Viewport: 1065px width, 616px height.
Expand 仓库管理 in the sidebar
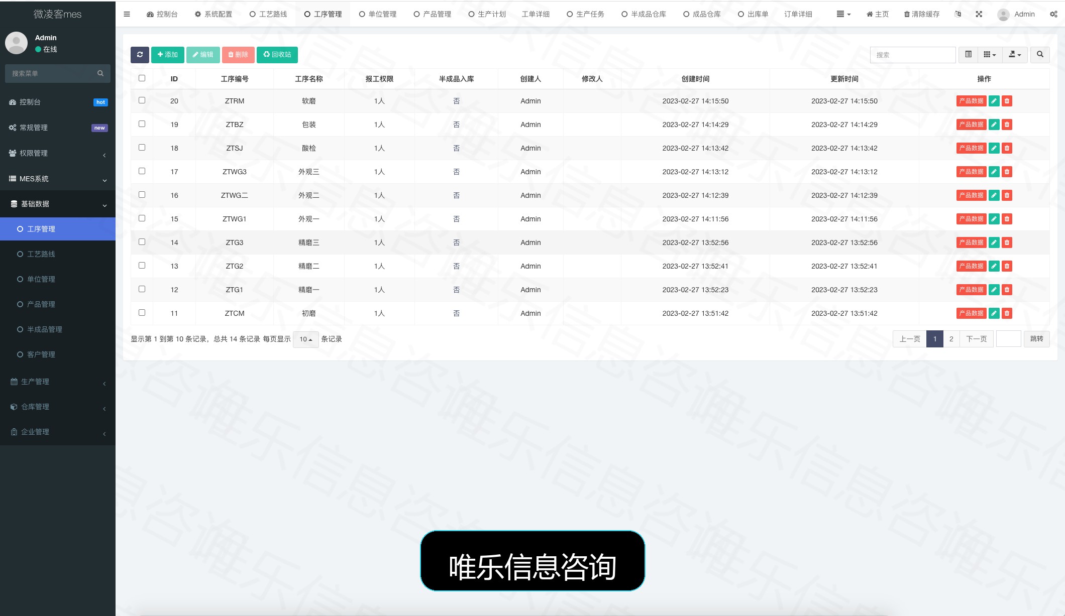(x=58, y=407)
